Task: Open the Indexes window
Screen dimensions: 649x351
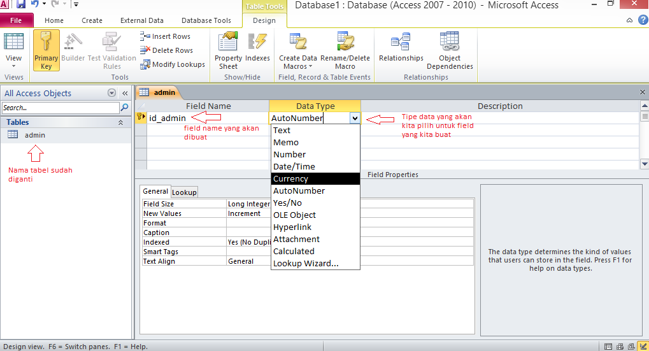Action: point(257,48)
